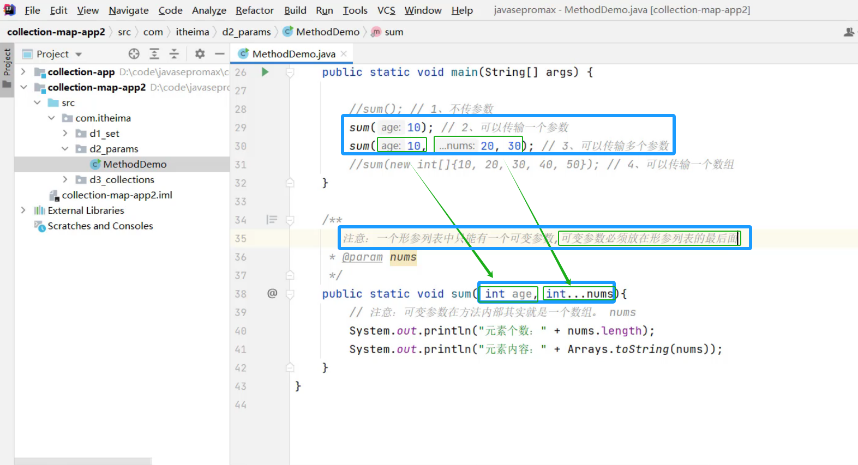Click collection-map-app2 breadcrumb
This screenshot has height=465, width=858.
pyautogui.click(x=56, y=32)
